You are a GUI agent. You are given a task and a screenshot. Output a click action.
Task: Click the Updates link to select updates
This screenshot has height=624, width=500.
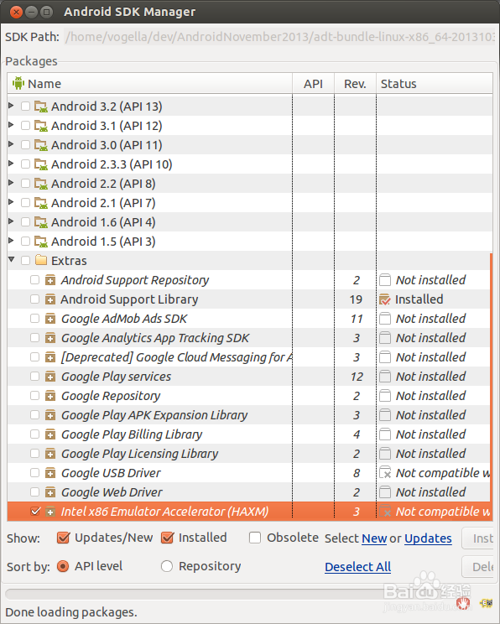point(428,538)
